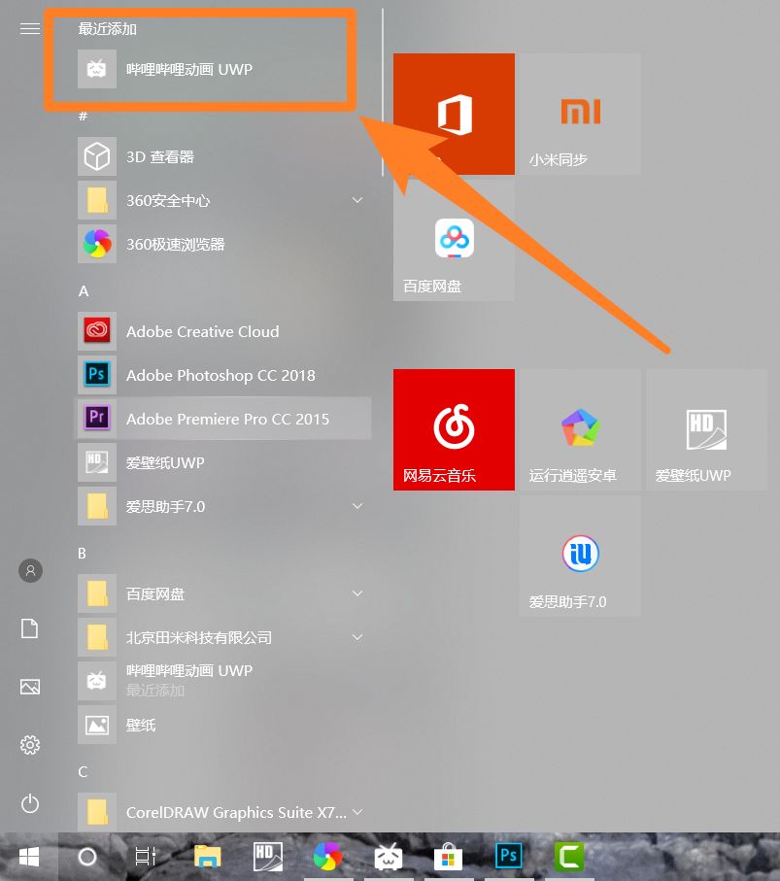Image resolution: width=780 pixels, height=881 pixels.
Task: Expand the 百度网盘 entry in the list
Action: coord(356,593)
